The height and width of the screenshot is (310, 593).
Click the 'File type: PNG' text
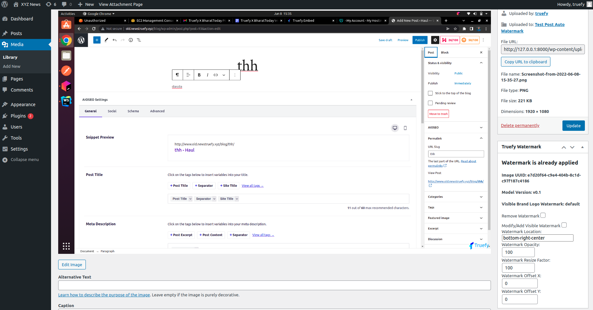pyautogui.click(x=515, y=91)
